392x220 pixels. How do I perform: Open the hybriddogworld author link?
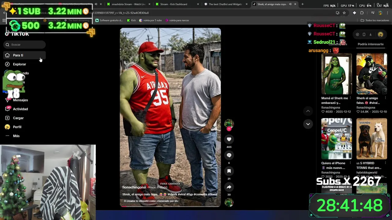pyautogui.click(x=367, y=173)
